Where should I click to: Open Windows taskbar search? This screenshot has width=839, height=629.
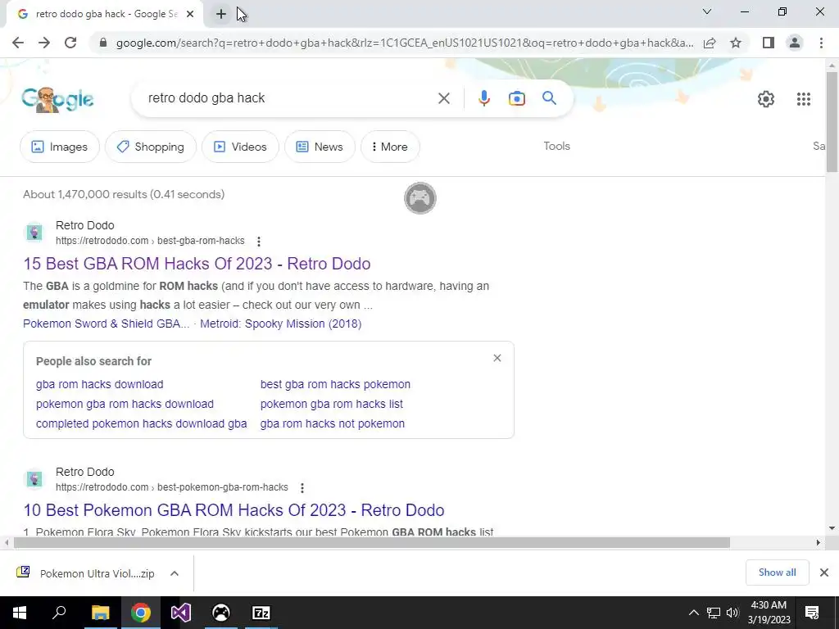tap(59, 613)
